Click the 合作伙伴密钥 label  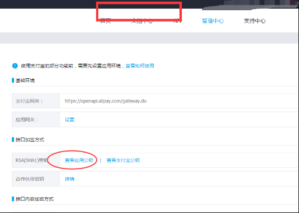(x=30, y=179)
